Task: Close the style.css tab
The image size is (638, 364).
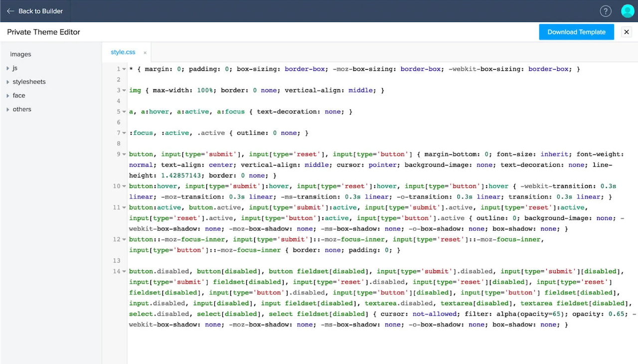Action: click(x=145, y=52)
